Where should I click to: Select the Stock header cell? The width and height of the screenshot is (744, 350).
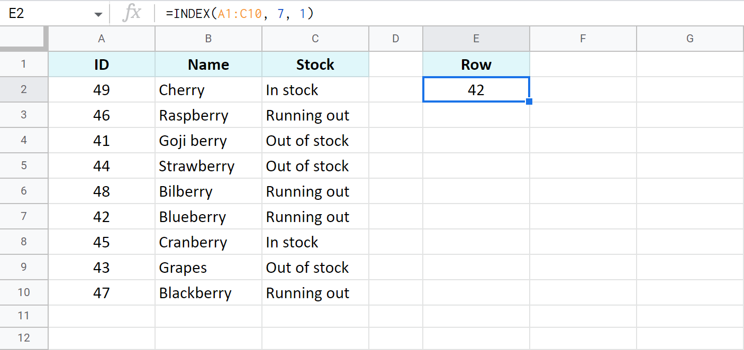315,64
